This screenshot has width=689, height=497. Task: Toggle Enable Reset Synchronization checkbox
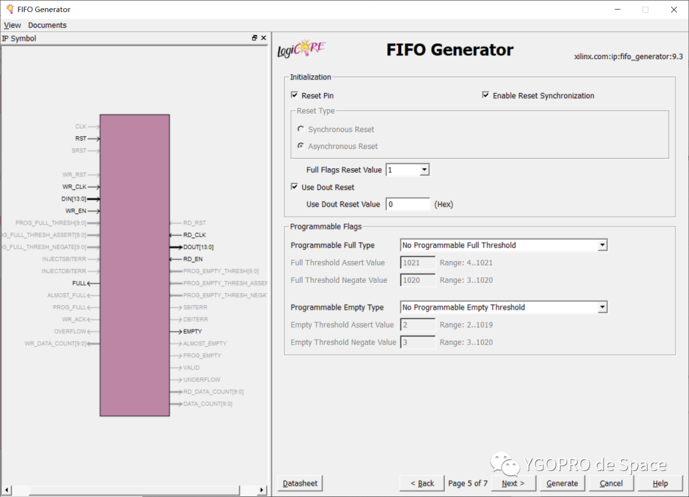click(485, 95)
